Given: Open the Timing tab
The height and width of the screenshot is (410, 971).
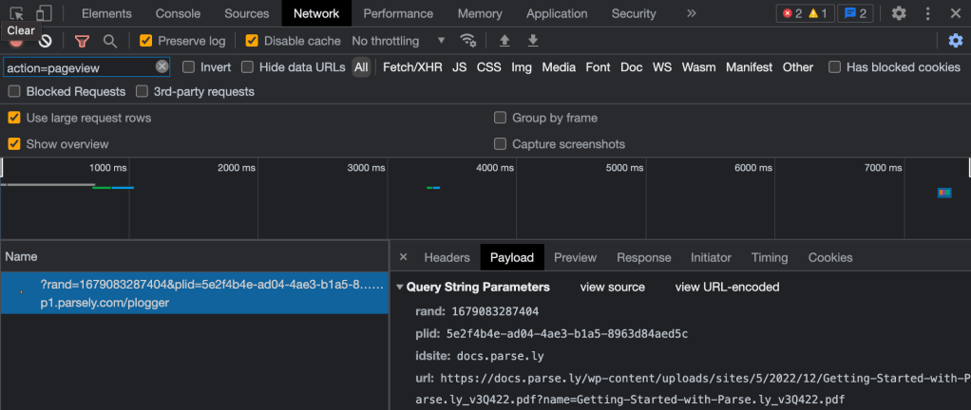Looking at the screenshot, I should click(770, 257).
